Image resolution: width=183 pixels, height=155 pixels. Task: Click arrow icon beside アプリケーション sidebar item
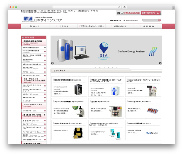pyautogui.click(x=45, y=72)
